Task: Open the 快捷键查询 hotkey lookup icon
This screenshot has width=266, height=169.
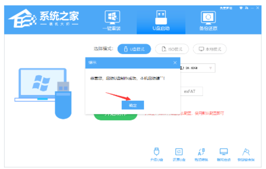Action: (246, 154)
